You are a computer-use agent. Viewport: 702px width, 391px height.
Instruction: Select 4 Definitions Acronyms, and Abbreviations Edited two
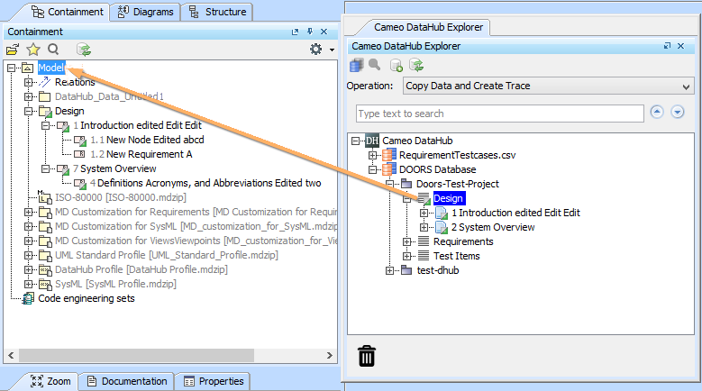[x=205, y=183]
